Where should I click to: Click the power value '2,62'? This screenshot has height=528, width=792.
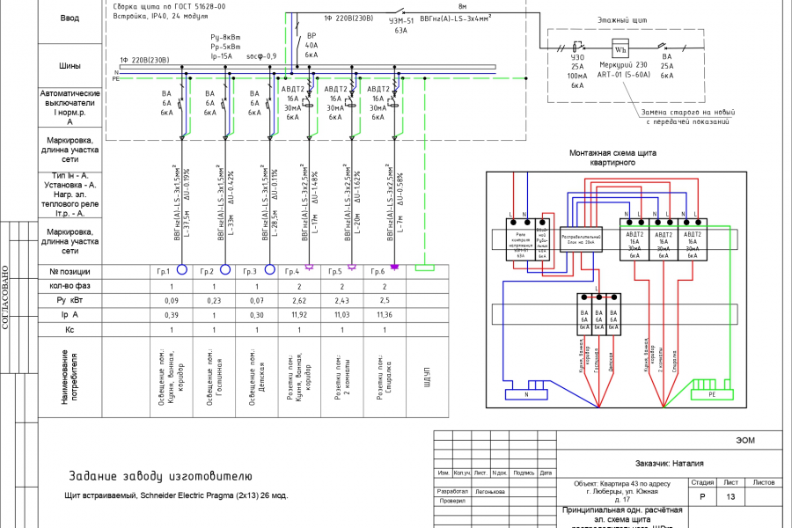[299, 301]
